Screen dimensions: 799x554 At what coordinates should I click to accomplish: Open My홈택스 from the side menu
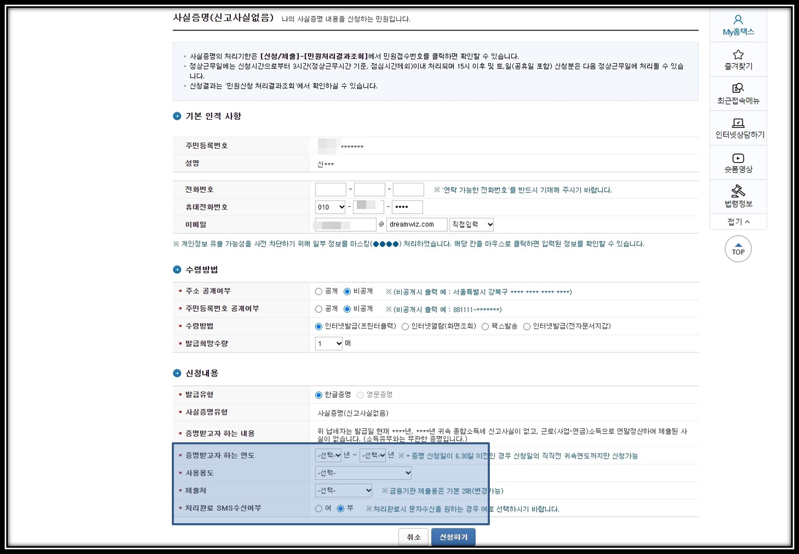[738, 26]
